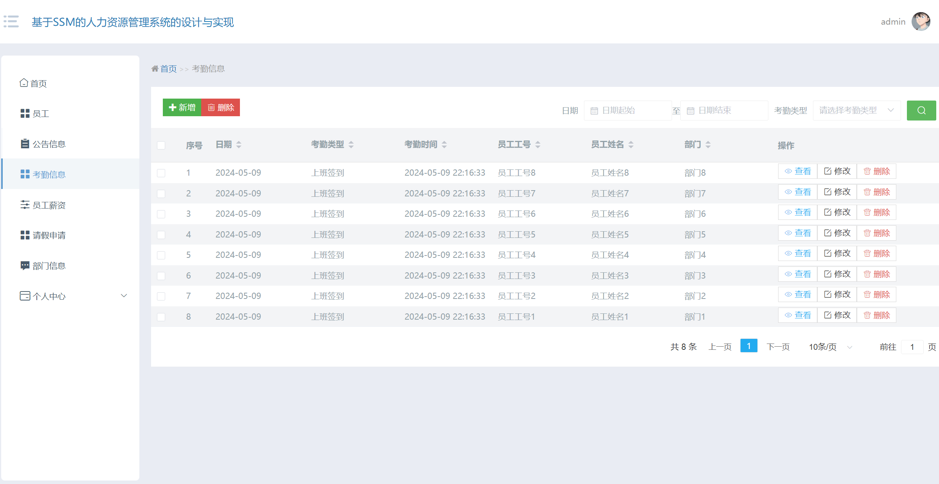This screenshot has height=484, width=939.
Task: Click the admin avatar picture
Action: coord(921,22)
